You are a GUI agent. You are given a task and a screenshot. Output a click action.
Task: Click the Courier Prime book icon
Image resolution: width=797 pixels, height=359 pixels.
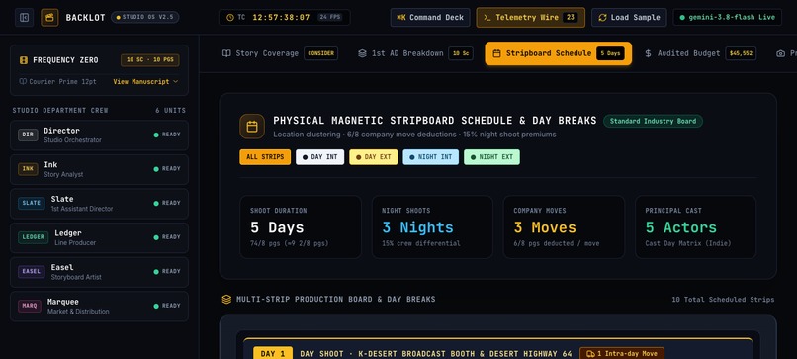coord(23,81)
